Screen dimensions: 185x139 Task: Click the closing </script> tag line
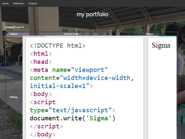click(47, 126)
